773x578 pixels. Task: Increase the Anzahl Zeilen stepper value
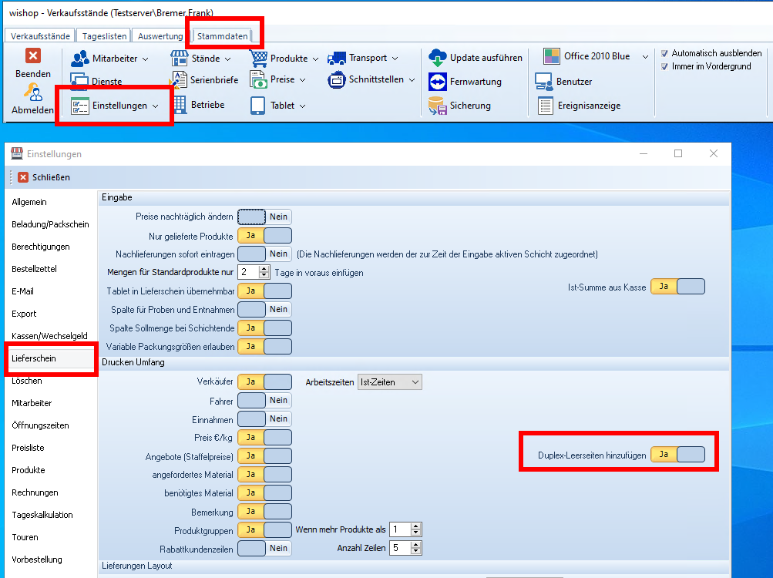[x=416, y=545]
